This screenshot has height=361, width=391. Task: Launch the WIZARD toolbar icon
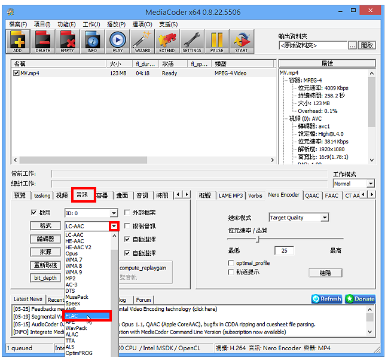(142, 41)
